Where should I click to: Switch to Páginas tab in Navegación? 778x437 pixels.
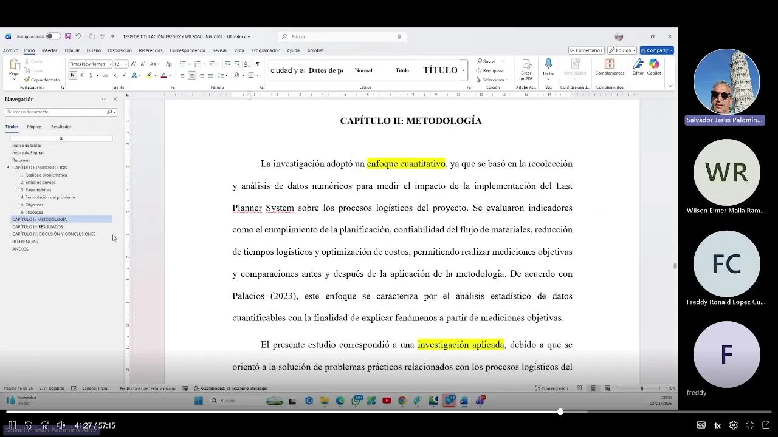pyautogui.click(x=34, y=127)
